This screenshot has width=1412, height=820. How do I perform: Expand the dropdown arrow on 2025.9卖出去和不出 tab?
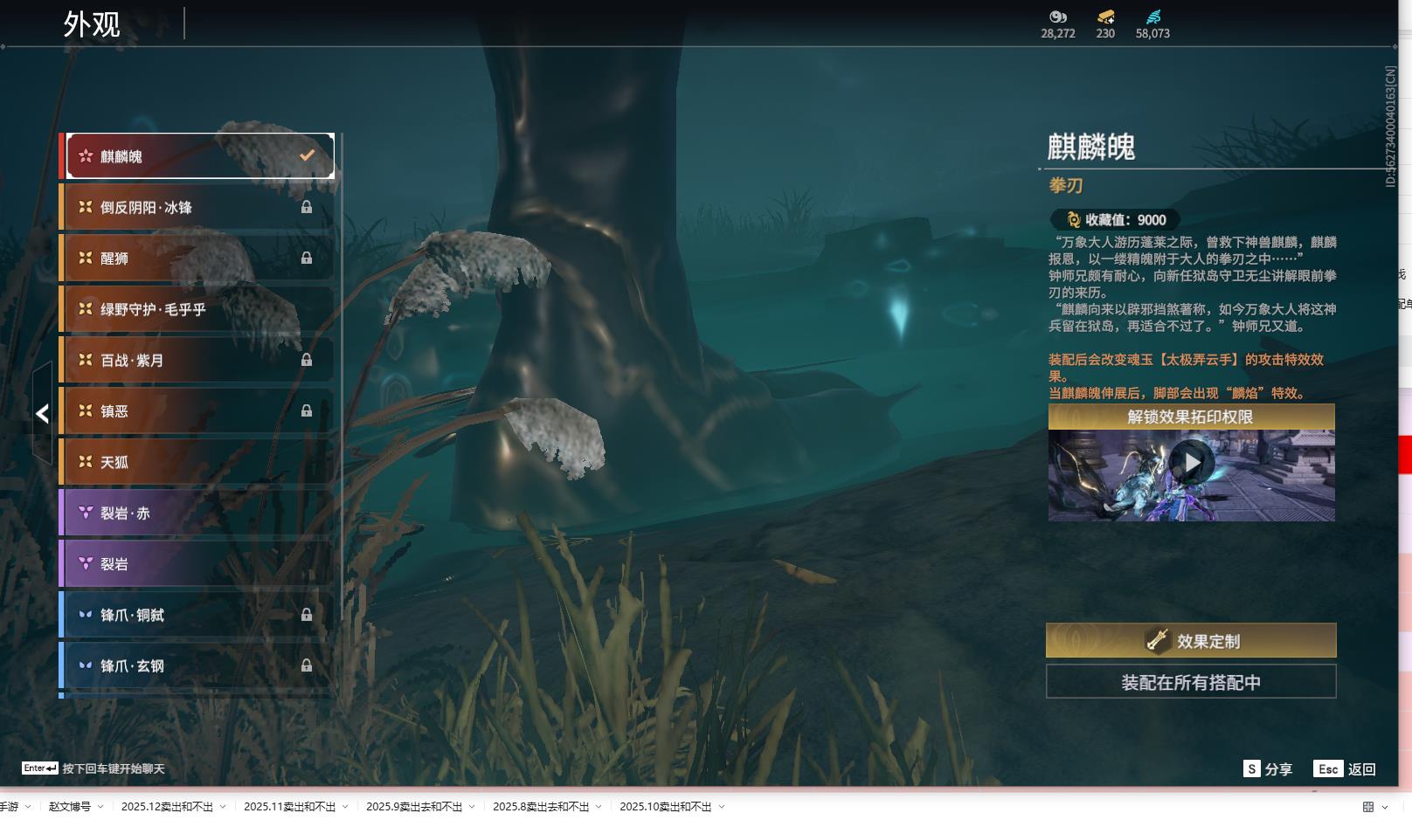(472, 806)
